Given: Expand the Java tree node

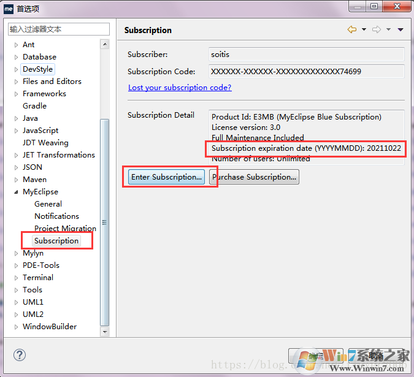Looking at the screenshot, I should pyautogui.click(x=16, y=118).
